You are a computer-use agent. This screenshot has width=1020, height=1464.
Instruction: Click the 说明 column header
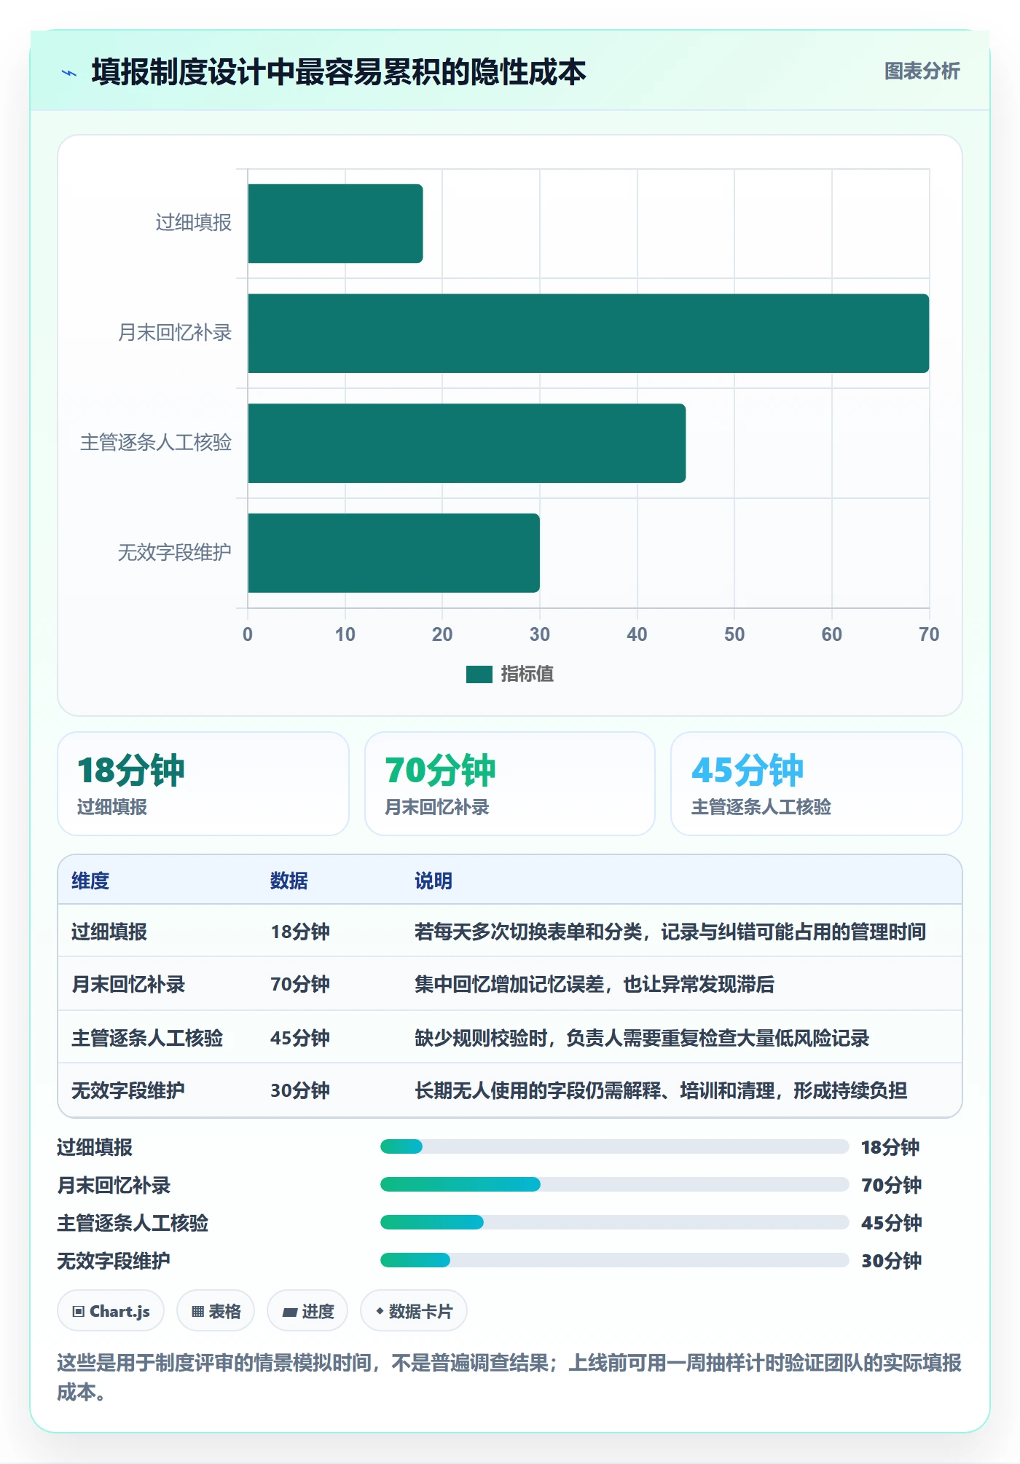coord(433,881)
